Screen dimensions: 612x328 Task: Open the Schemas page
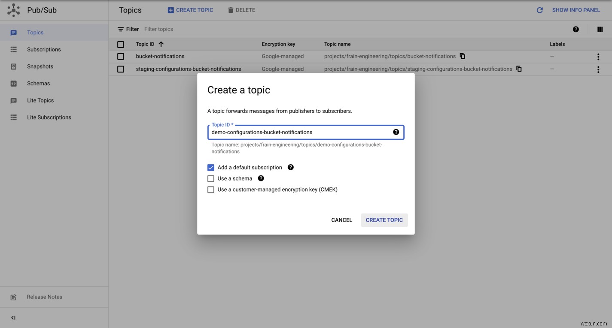click(x=38, y=83)
